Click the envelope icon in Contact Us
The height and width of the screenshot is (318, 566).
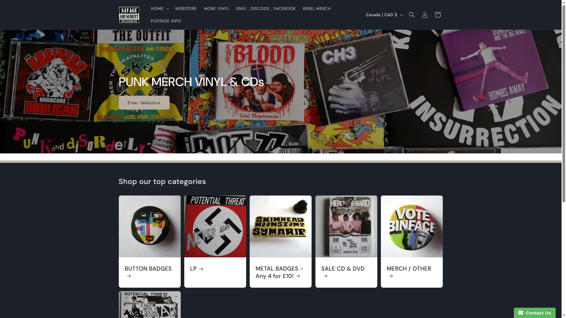[x=520, y=313]
